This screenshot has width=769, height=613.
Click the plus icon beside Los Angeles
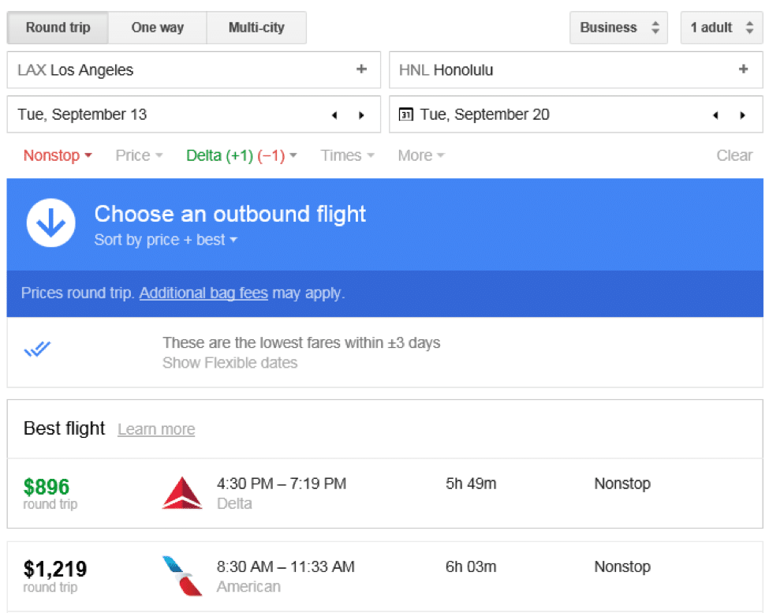(361, 69)
